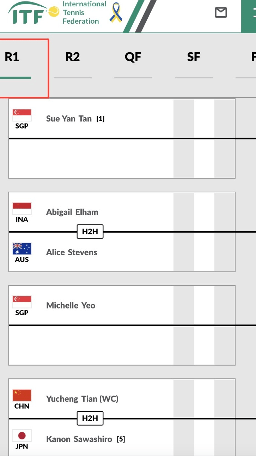The width and height of the screenshot is (256, 456).
Task: Switch to the QF round tab
Action: pyautogui.click(x=133, y=57)
